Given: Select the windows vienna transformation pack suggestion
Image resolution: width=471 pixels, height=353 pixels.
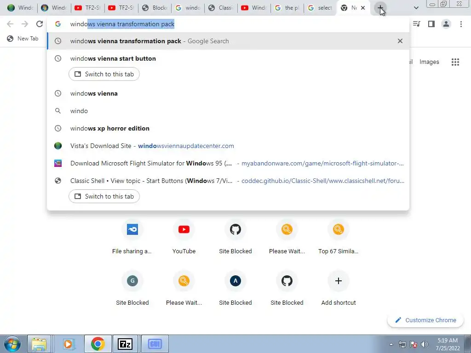Looking at the screenshot, I should point(228,41).
